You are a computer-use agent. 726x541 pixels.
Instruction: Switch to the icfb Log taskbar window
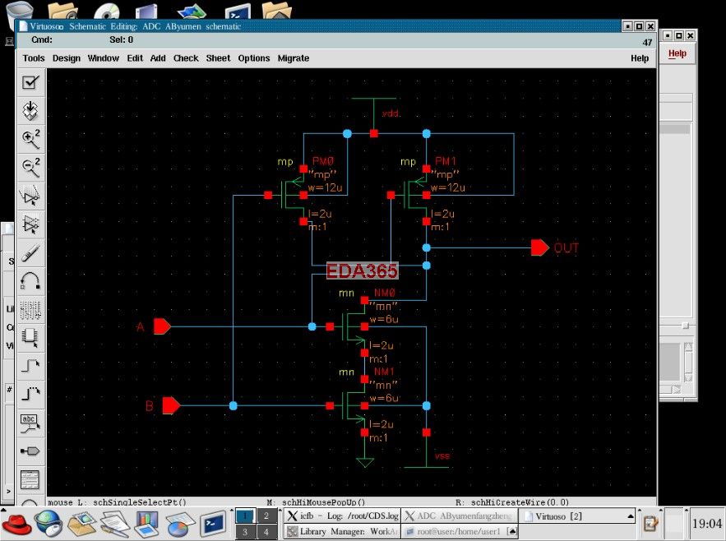343,516
